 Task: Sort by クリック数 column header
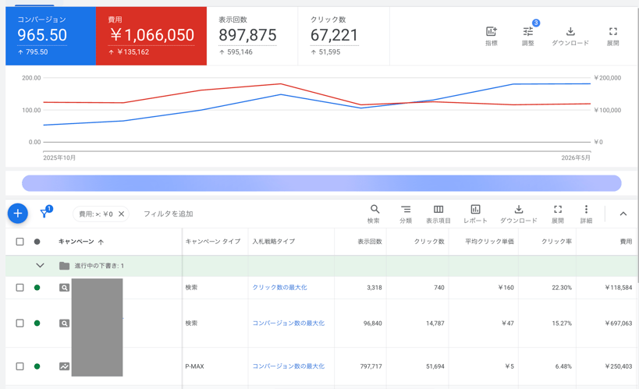tap(429, 242)
